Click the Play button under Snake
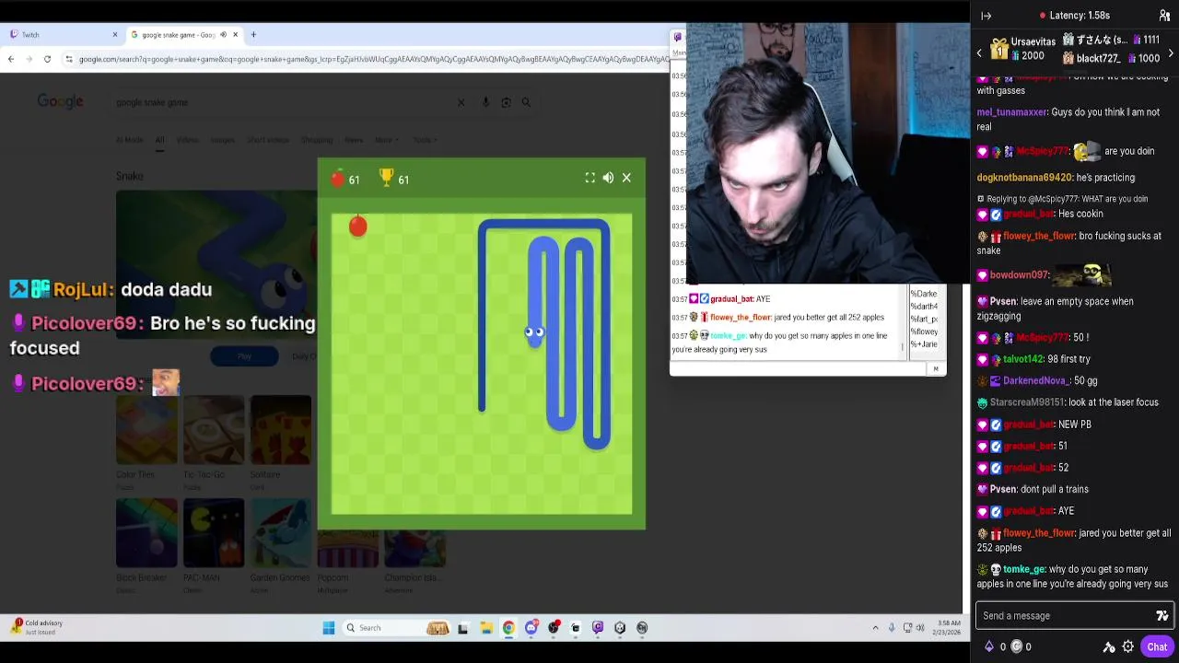The width and height of the screenshot is (1179, 663). coord(244,356)
